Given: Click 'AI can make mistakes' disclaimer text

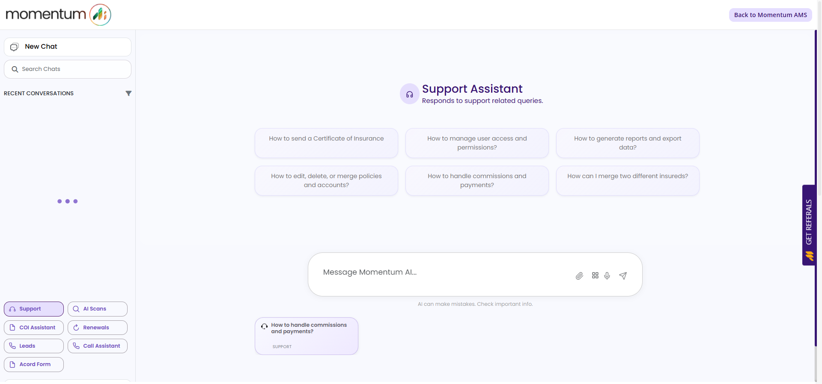Looking at the screenshot, I should 475,304.
